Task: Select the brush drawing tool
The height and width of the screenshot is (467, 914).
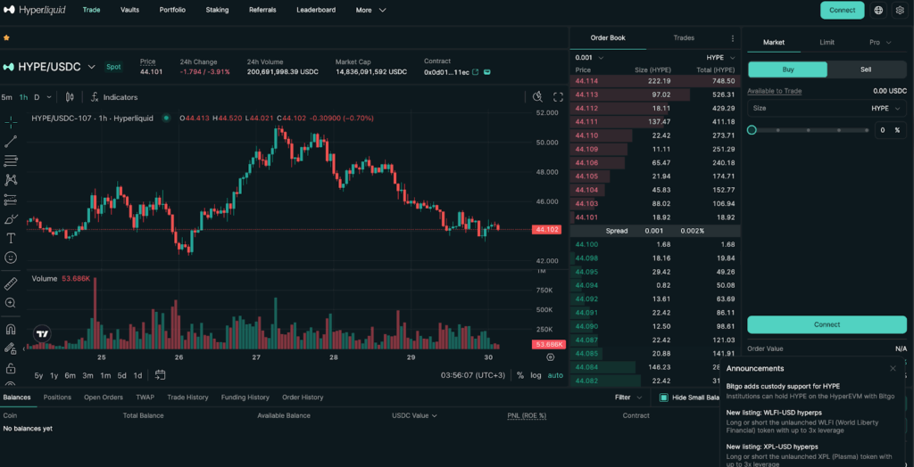Action: coord(11,219)
